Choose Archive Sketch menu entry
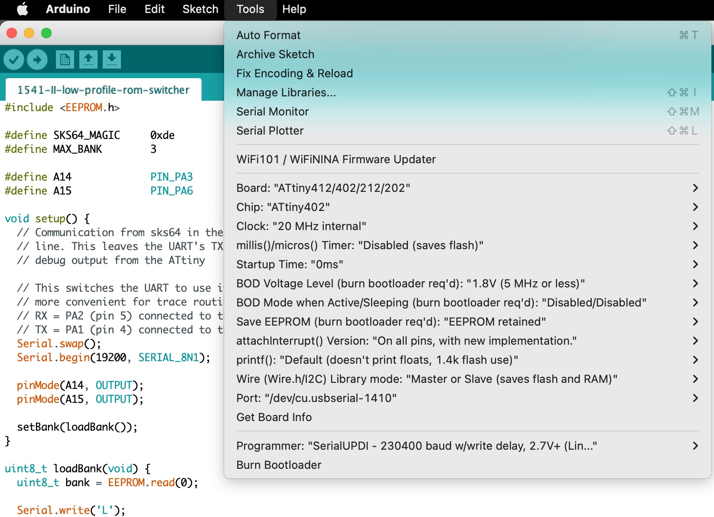Viewport: 714px width, 517px height. [468, 54]
